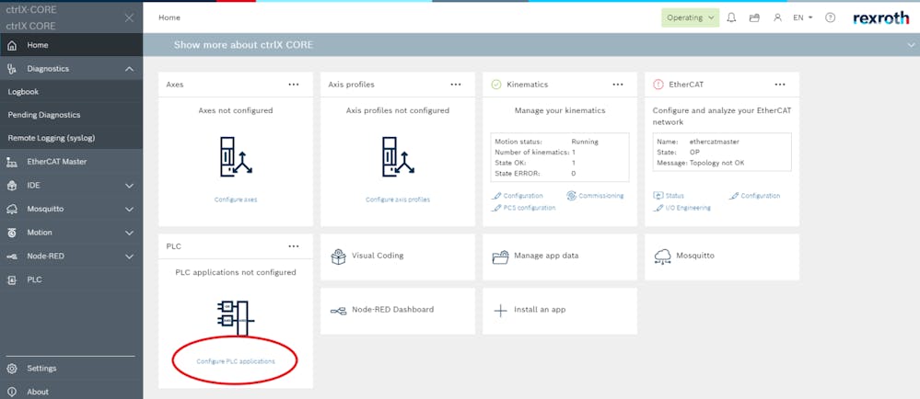This screenshot has width=920, height=399.
Task: Click the Configure PLC applications link
Action: [235, 361]
